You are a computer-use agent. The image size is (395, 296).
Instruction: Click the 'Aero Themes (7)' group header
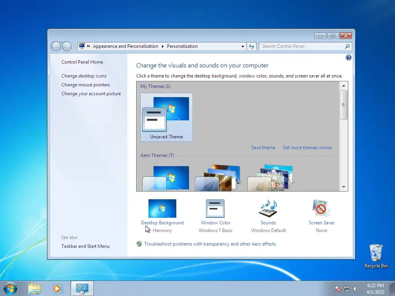click(x=157, y=155)
